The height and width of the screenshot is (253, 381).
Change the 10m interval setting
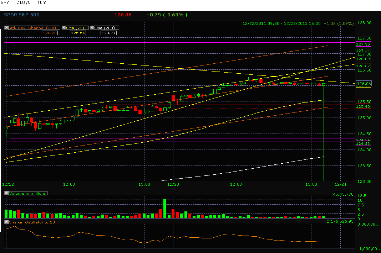[x=42, y=2]
